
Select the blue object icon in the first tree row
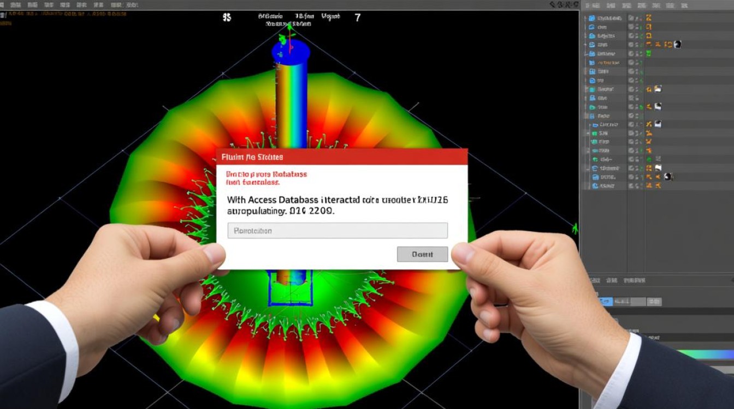(x=591, y=18)
